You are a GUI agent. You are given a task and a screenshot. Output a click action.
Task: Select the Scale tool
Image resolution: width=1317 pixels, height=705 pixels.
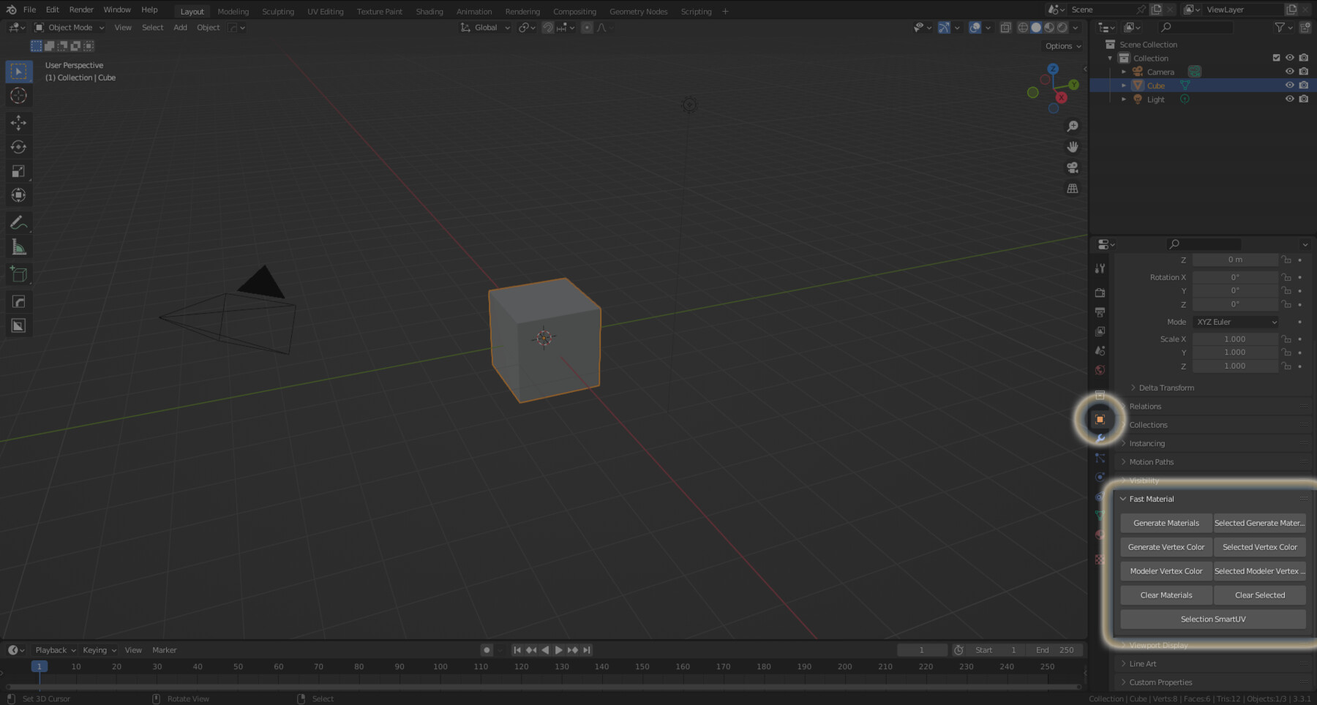pos(18,171)
